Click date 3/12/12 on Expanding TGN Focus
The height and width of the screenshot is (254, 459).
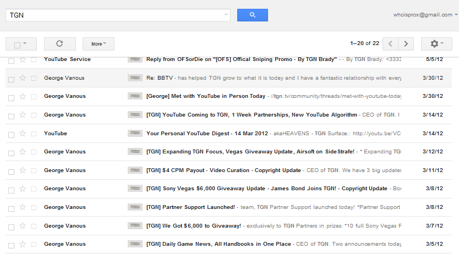pos(433,151)
